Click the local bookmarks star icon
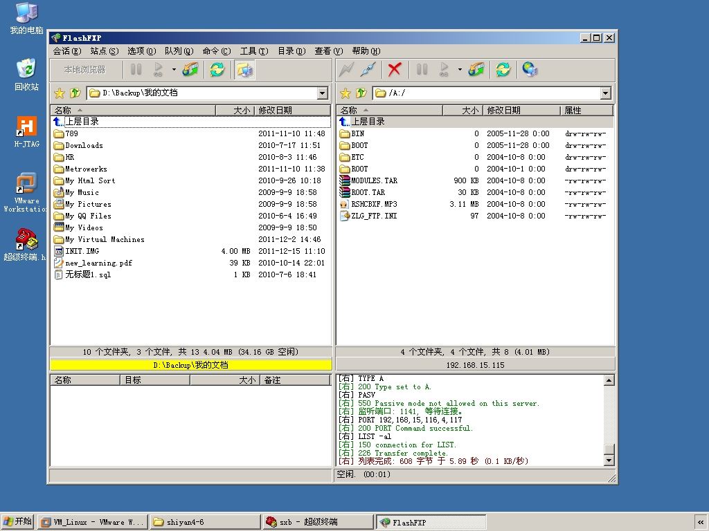Screen dimensions: 709x531 [60, 93]
